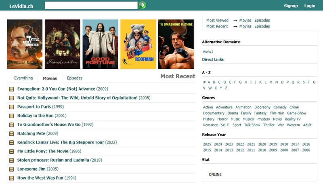Click film icon beside My Little Pony
The image size is (323, 184).
tap(11, 151)
